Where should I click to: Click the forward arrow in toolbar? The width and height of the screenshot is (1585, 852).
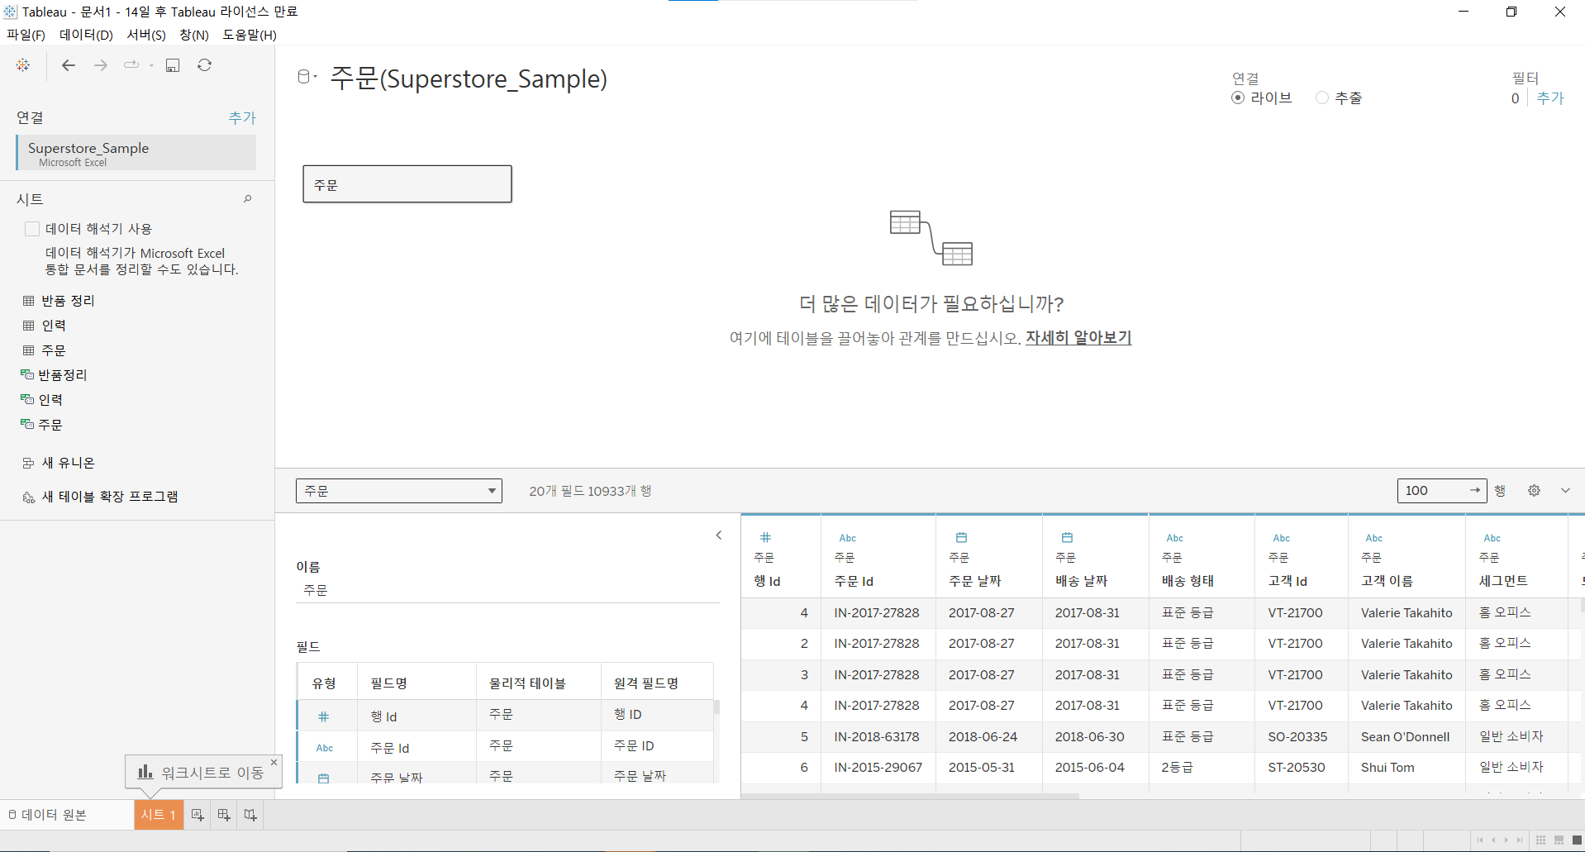(101, 64)
